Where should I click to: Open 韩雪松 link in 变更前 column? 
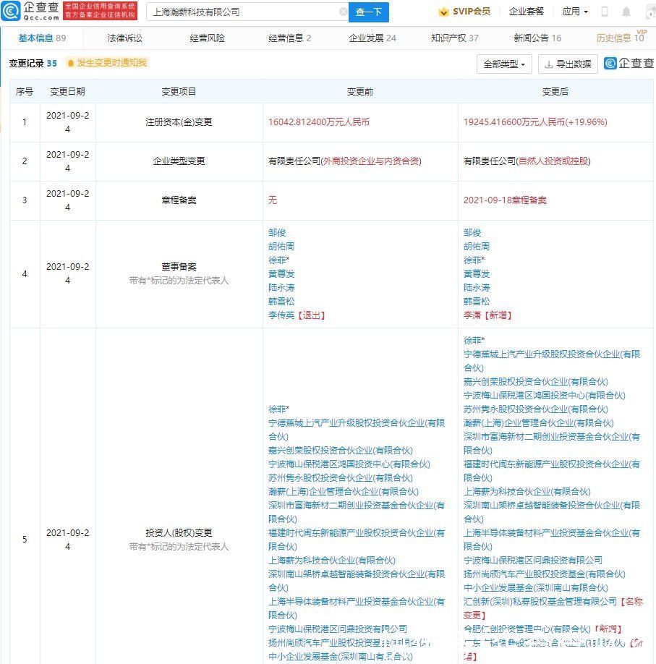[281, 302]
